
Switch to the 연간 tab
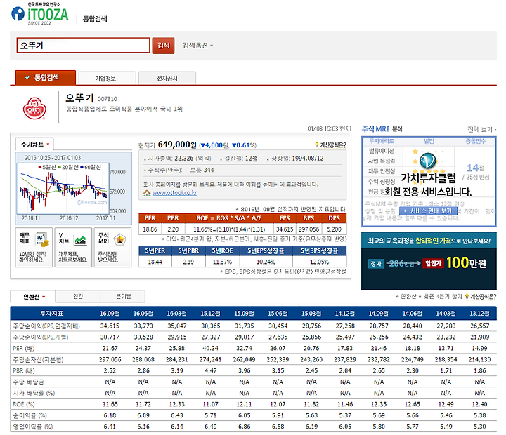[78, 297]
